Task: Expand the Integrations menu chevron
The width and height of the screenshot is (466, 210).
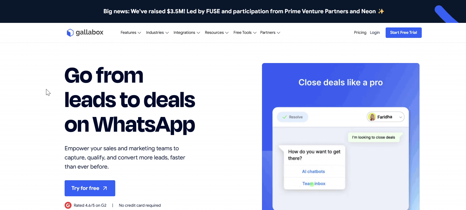Action: [x=198, y=33]
